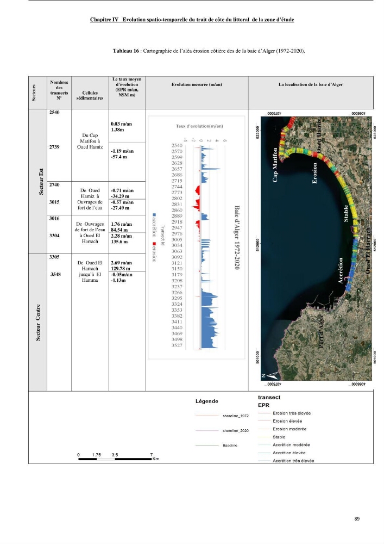Screen dimensions: 384x544
Task: Click the page number '89'
Action: (x=357, y=518)
